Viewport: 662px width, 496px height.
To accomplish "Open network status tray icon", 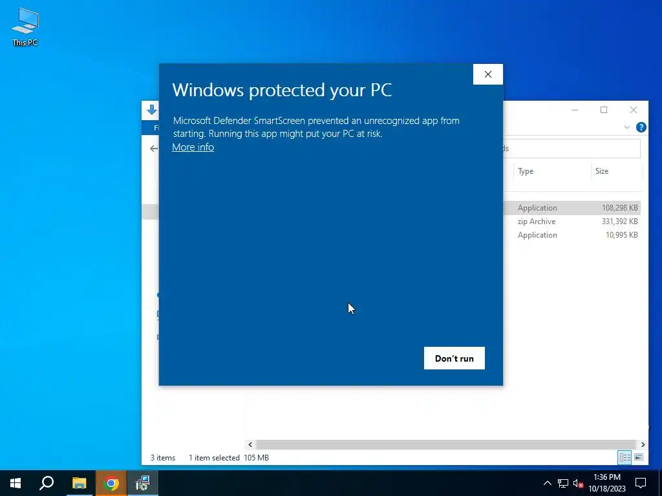I will click(x=563, y=483).
